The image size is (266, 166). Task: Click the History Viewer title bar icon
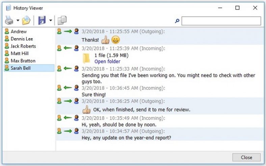pos(8,8)
